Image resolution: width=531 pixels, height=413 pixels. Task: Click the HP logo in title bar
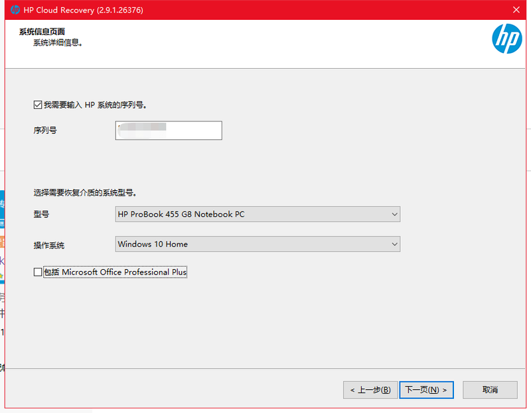15,10
